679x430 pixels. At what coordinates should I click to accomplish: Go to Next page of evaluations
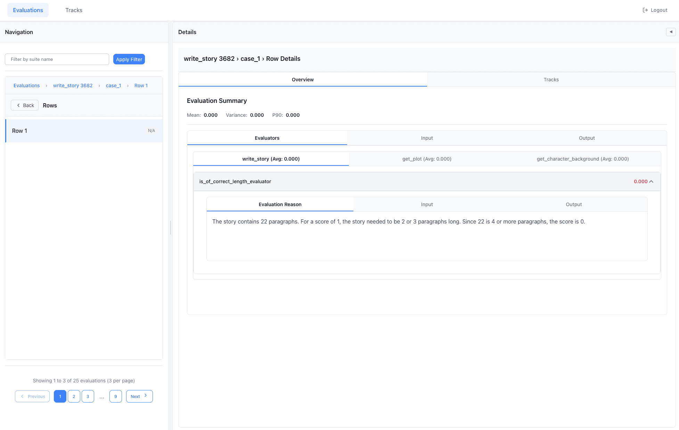tap(139, 396)
